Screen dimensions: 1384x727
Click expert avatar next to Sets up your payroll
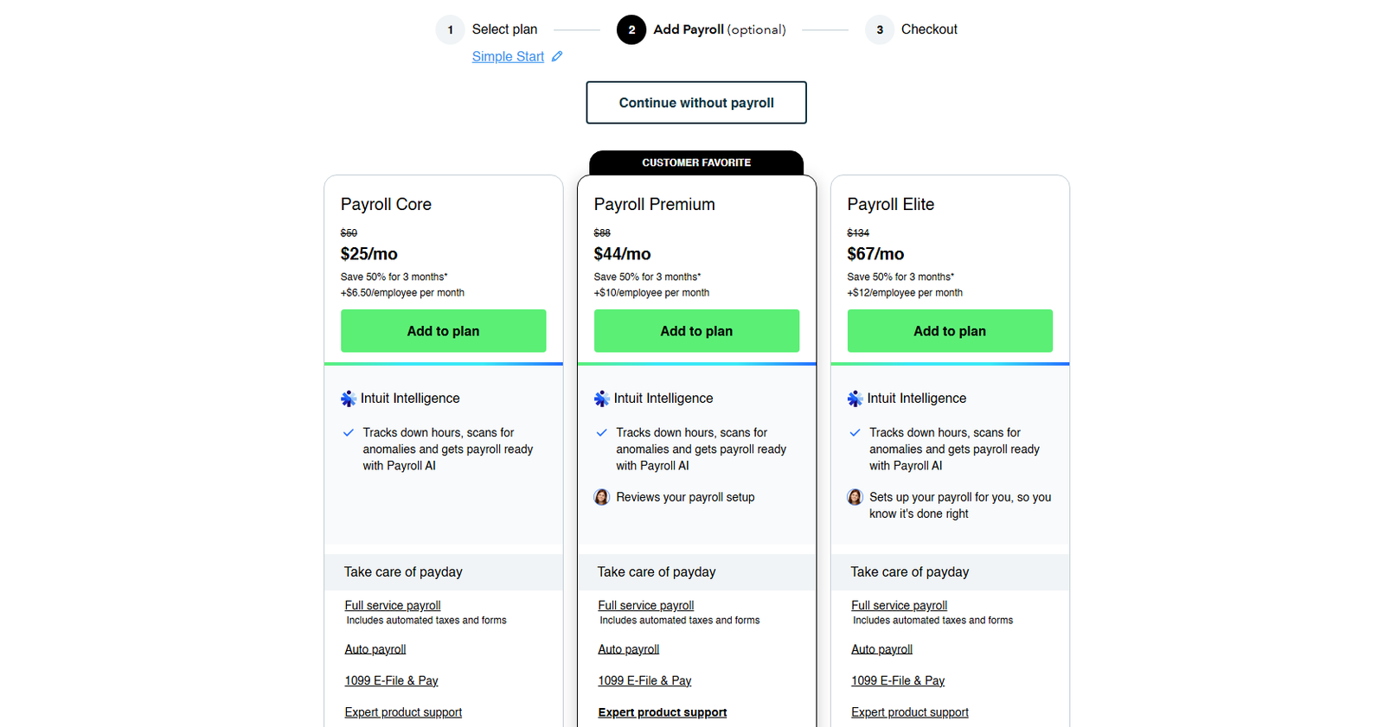855,497
